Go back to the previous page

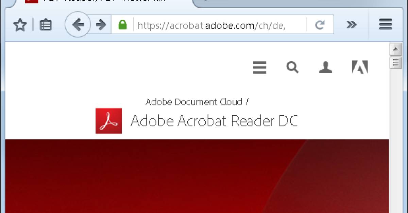click(x=78, y=24)
